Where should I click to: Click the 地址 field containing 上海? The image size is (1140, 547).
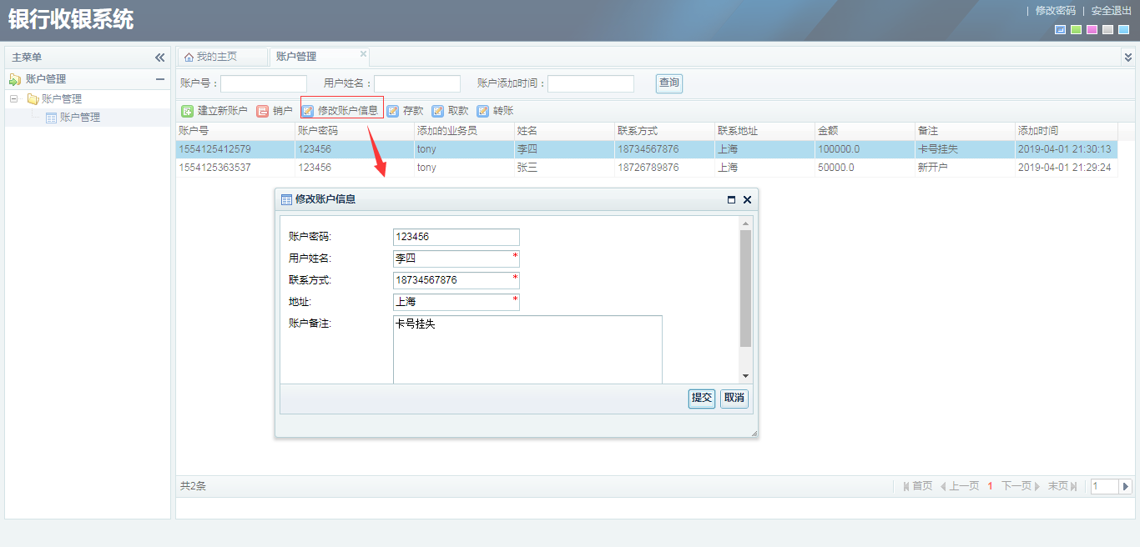(x=457, y=302)
